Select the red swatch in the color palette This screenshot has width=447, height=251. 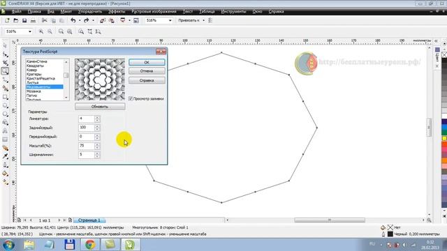444,145
